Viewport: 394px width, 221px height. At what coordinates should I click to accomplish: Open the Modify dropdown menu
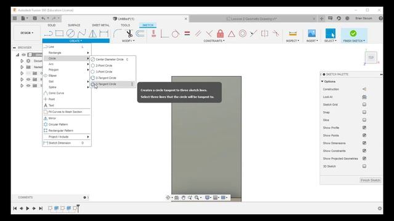[x=128, y=41]
